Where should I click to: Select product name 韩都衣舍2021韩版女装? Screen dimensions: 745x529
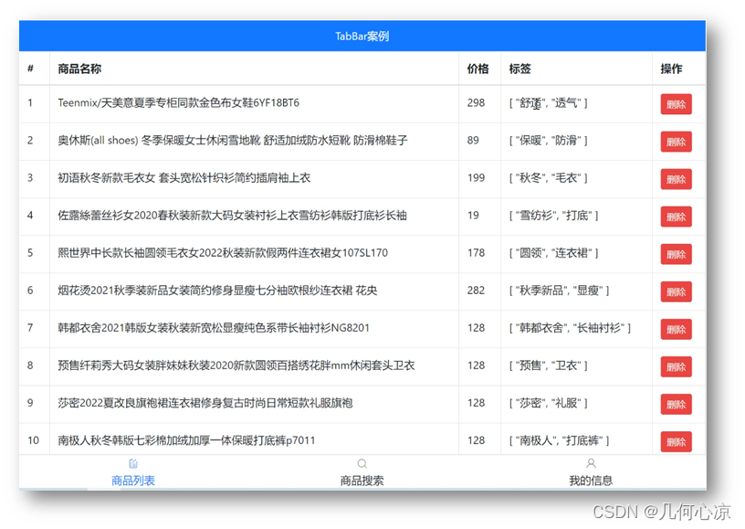pos(214,328)
